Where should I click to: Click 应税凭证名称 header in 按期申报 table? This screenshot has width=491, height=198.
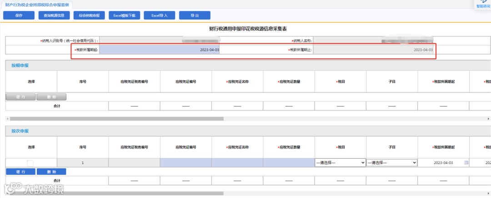(x=237, y=82)
